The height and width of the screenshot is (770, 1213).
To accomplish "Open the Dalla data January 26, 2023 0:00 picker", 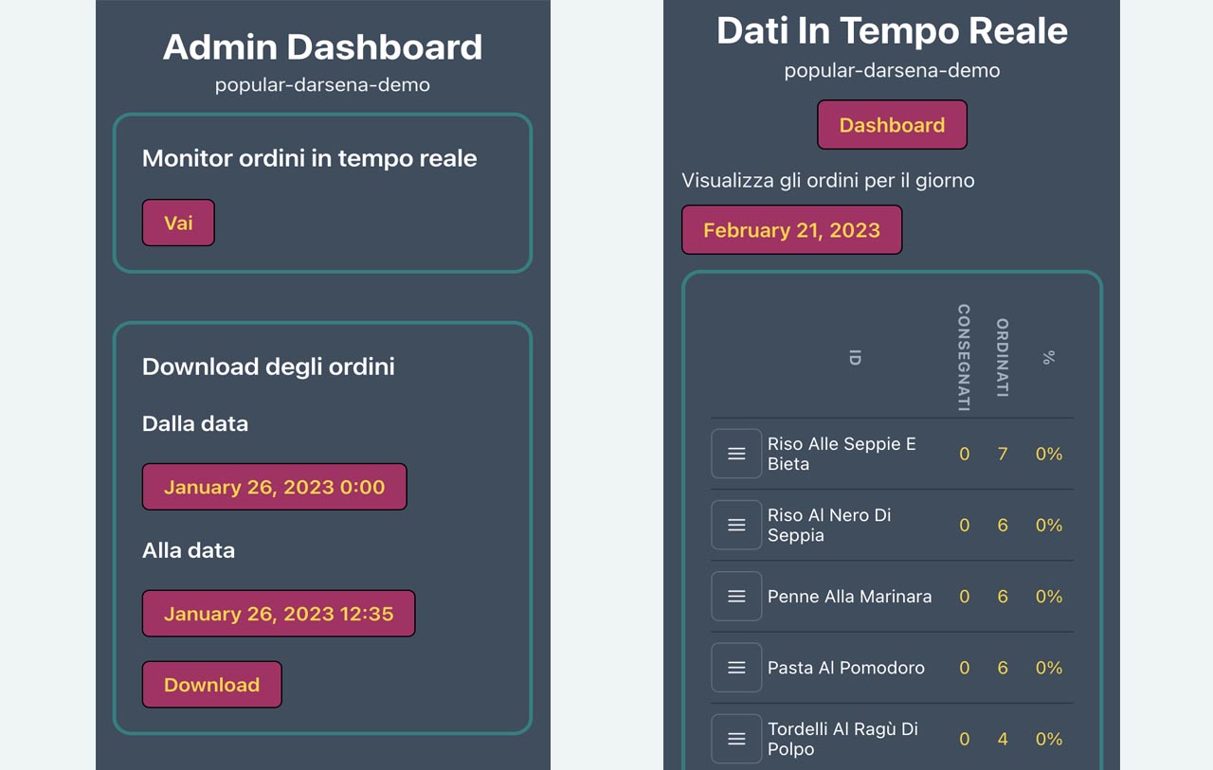I will point(274,487).
